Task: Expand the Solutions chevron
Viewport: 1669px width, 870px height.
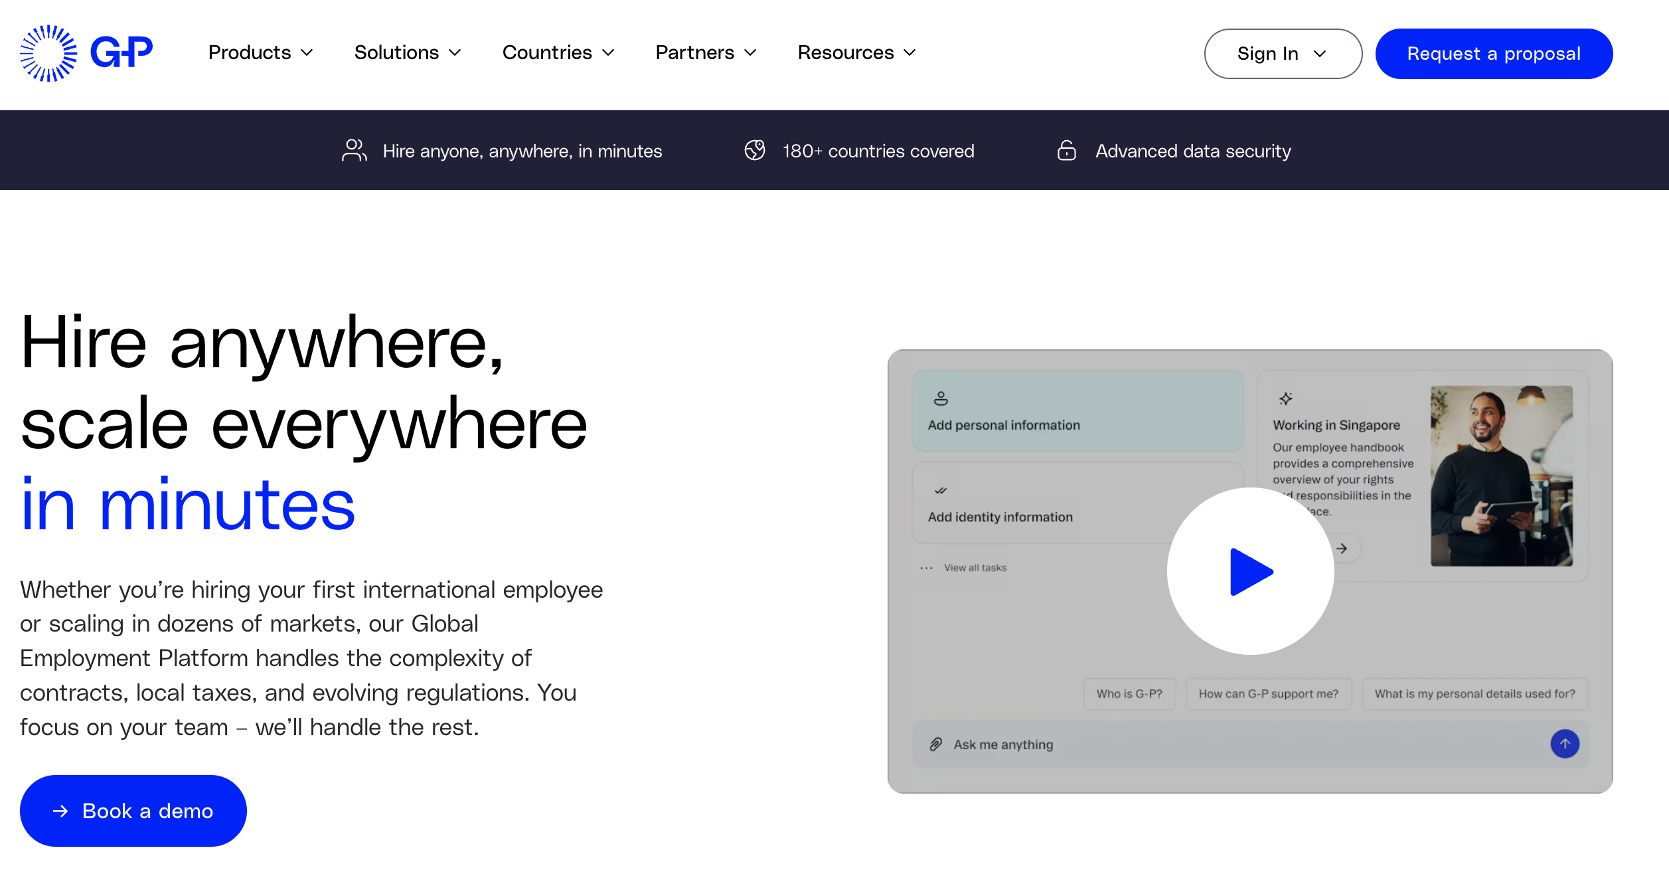Action: 455,53
